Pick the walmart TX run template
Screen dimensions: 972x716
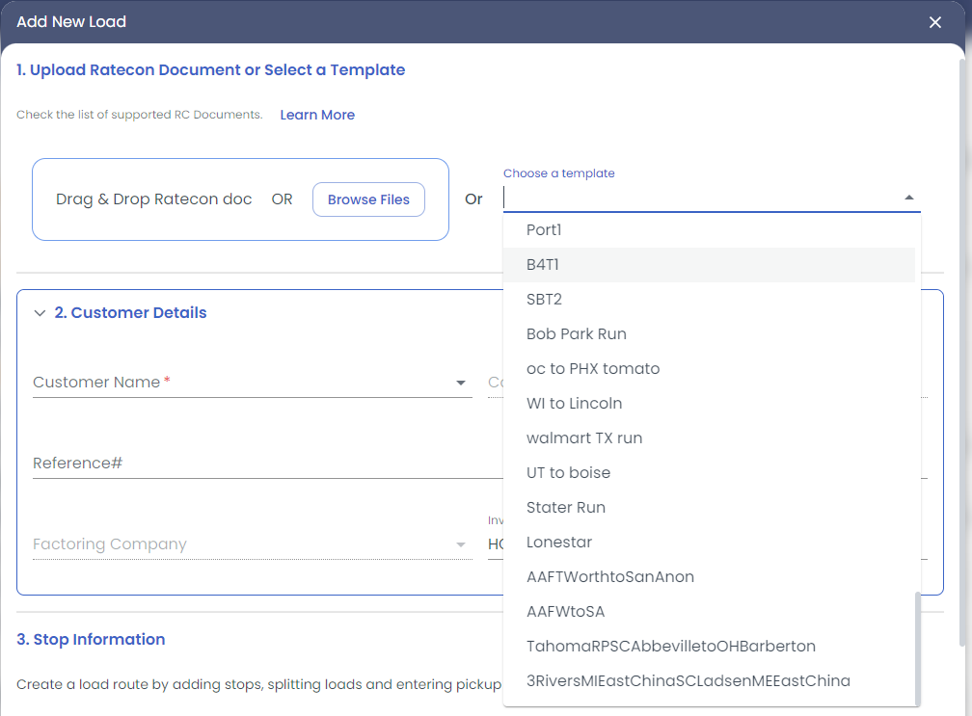(583, 438)
